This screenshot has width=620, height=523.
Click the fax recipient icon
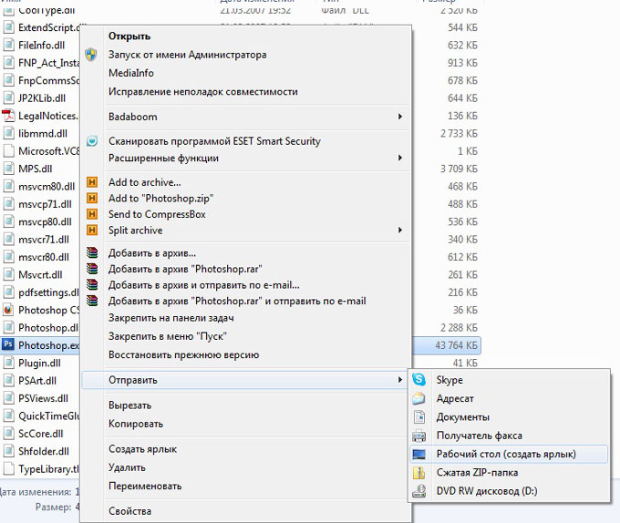pos(418,436)
